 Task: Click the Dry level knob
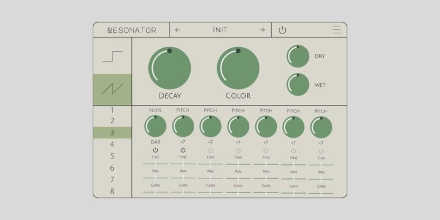(297, 56)
